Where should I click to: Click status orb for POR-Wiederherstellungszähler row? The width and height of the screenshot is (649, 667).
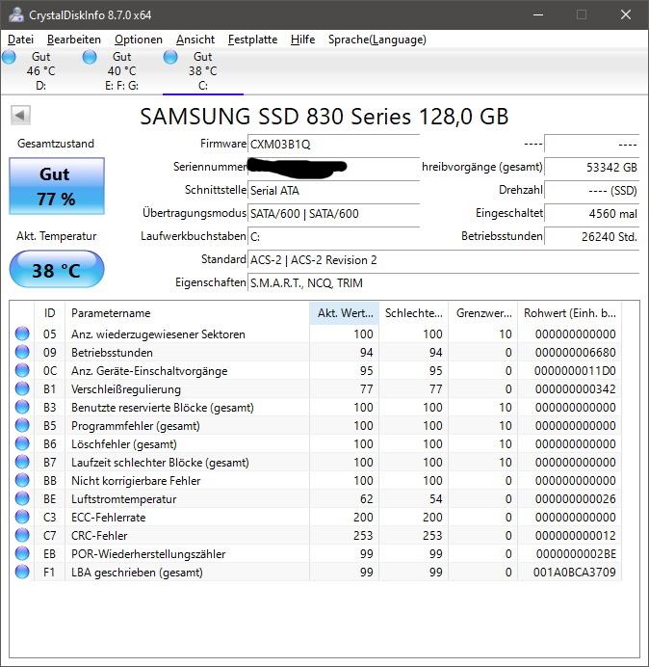point(22,553)
